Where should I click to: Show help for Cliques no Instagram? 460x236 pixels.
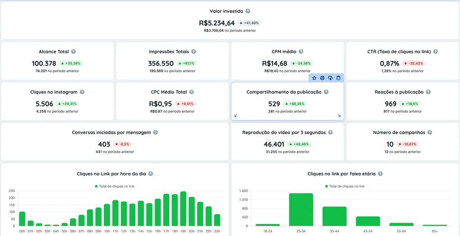[82, 92]
